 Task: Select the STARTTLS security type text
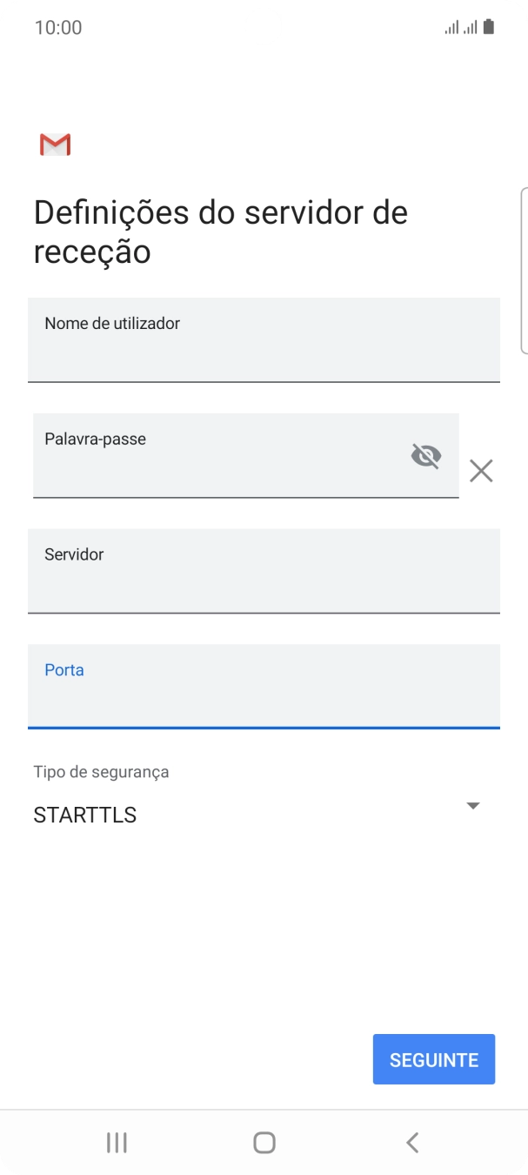84,815
